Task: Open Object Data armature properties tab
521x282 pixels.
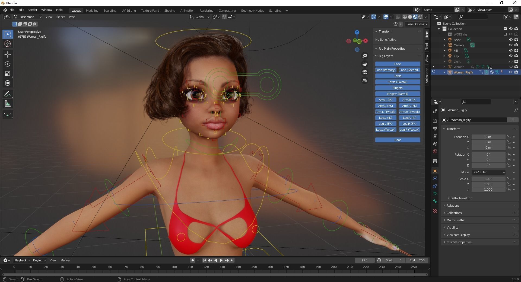Action: pos(435,194)
